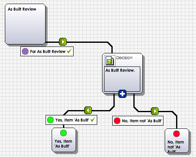Select the Yes, Item 'As Built' end state node
The width and height of the screenshot is (196, 157).
tap(64, 140)
